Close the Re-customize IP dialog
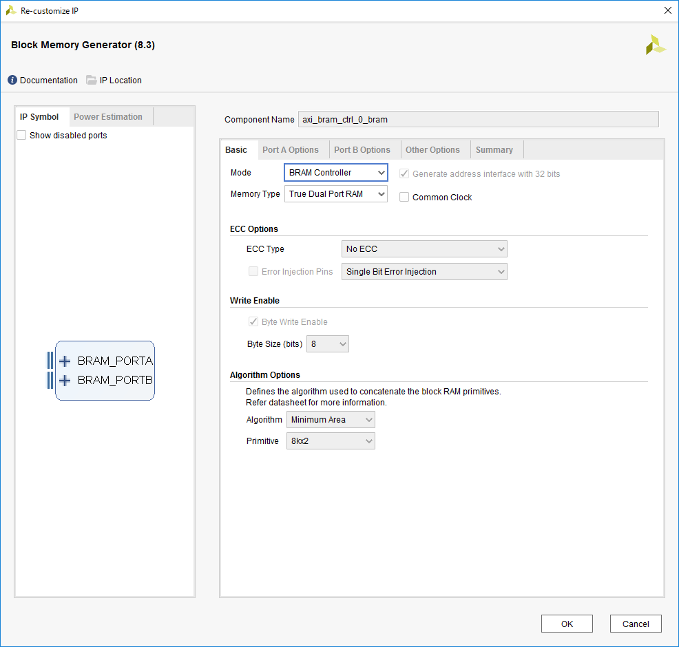The width and height of the screenshot is (679, 647). tap(667, 11)
